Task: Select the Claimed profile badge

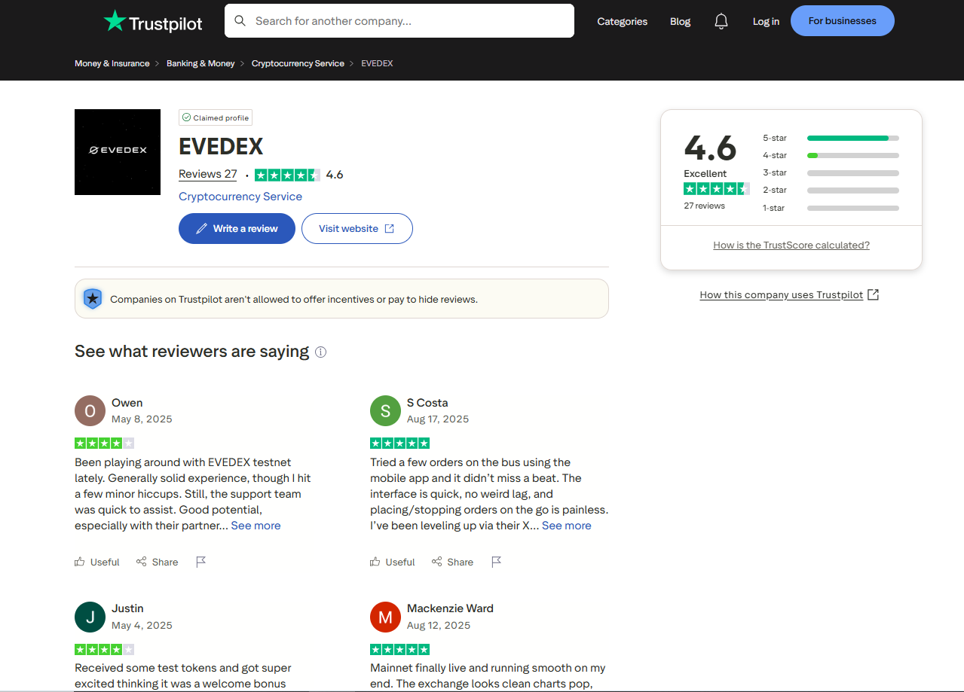Action: 215,117
